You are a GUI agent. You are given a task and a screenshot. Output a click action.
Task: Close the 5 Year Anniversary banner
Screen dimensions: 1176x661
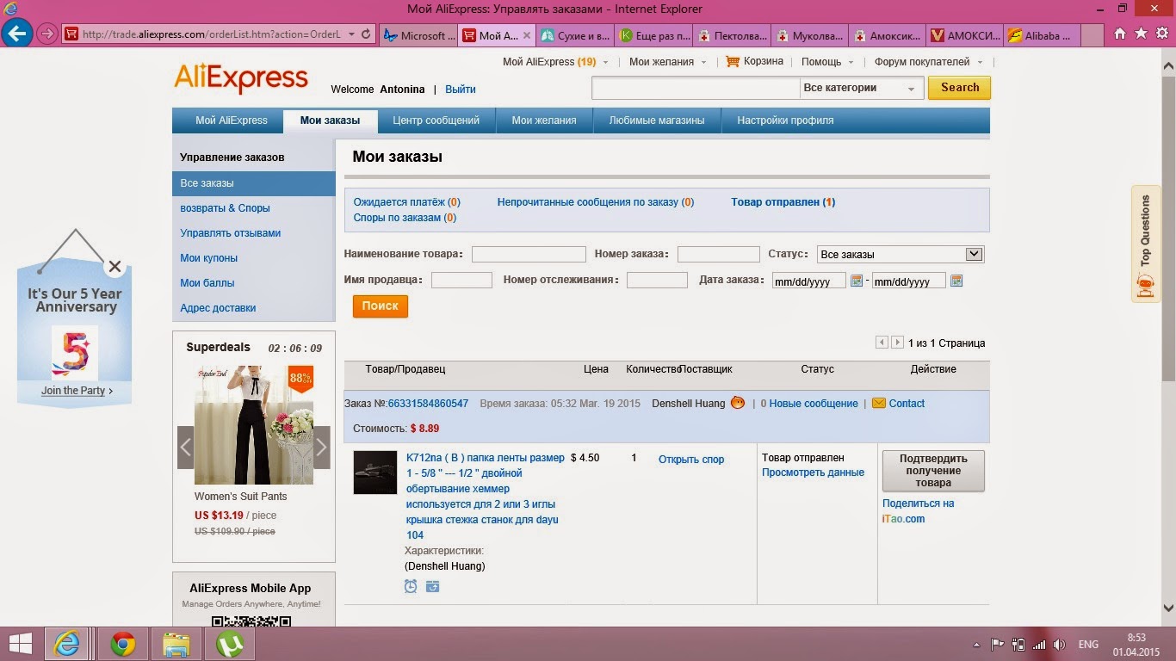coord(115,267)
